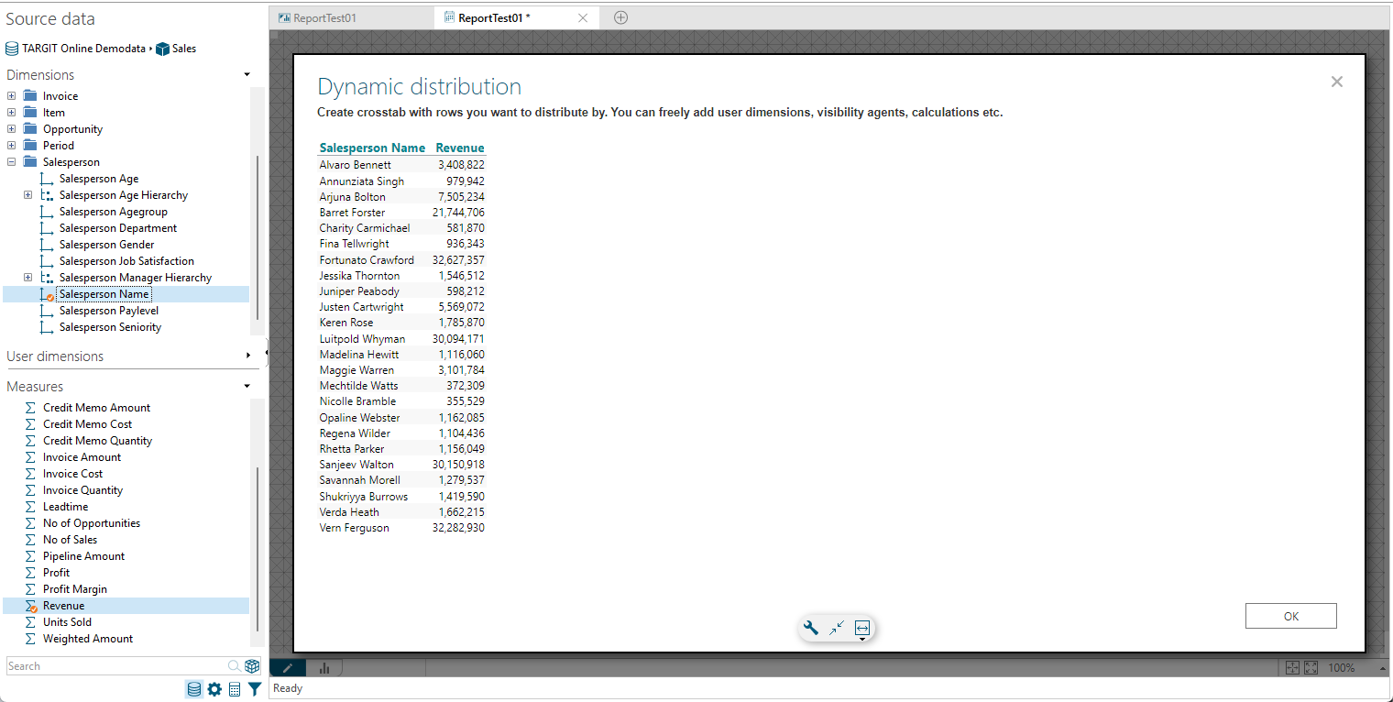Collapse the Measures section arrow

[x=247, y=387]
